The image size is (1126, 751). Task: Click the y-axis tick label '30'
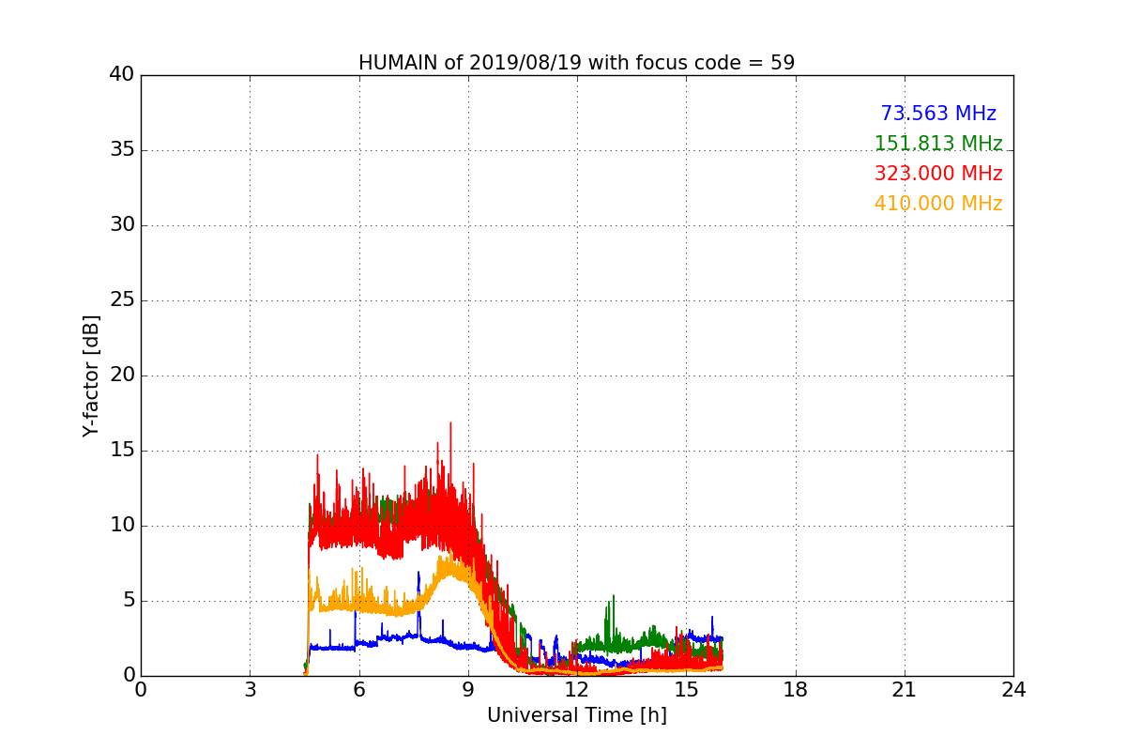point(122,225)
